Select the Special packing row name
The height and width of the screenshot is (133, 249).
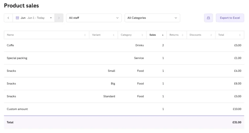[17, 58]
